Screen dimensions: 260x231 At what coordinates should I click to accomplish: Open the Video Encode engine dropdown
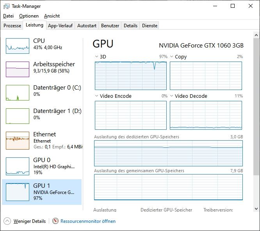click(97, 96)
